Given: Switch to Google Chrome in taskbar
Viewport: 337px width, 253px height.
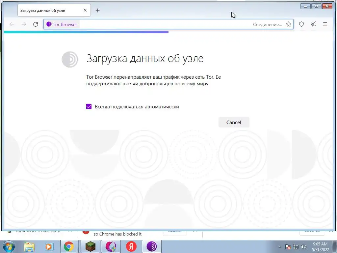Looking at the screenshot, I should point(68,246).
